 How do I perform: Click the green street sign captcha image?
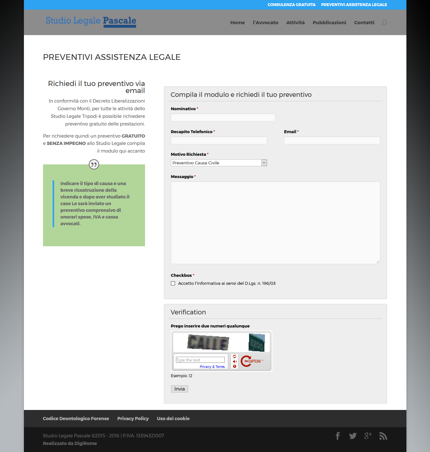click(x=257, y=342)
